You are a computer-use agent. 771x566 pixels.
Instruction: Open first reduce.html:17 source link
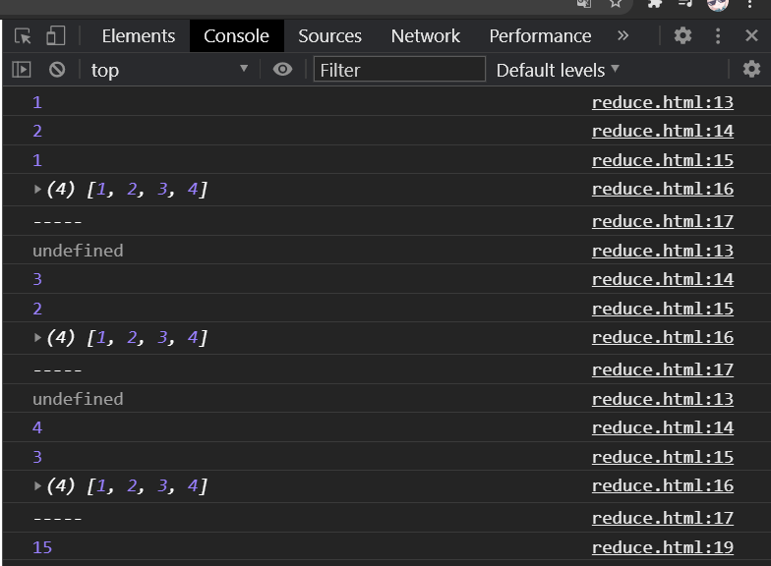click(663, 221)
